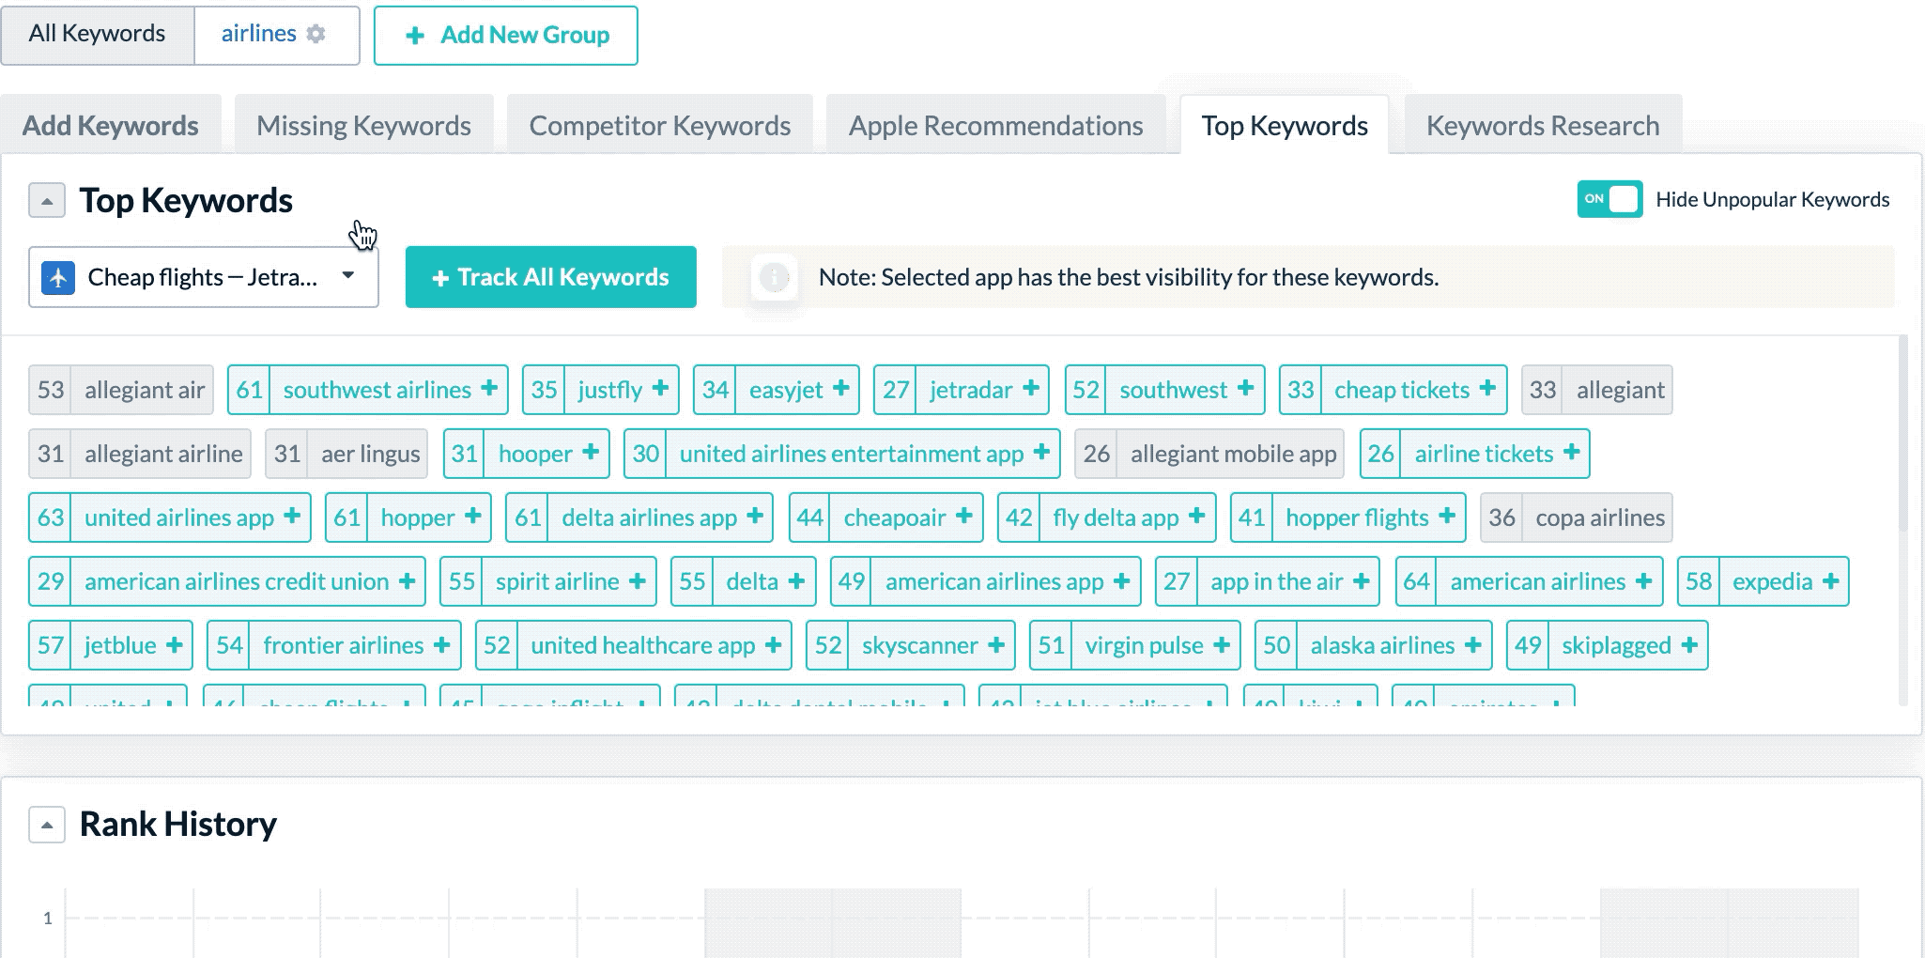Add the jetradar keyword via plus icon
Image resolution: width=1925 pixels, height=958 pixels.
tap(1030, 389)
